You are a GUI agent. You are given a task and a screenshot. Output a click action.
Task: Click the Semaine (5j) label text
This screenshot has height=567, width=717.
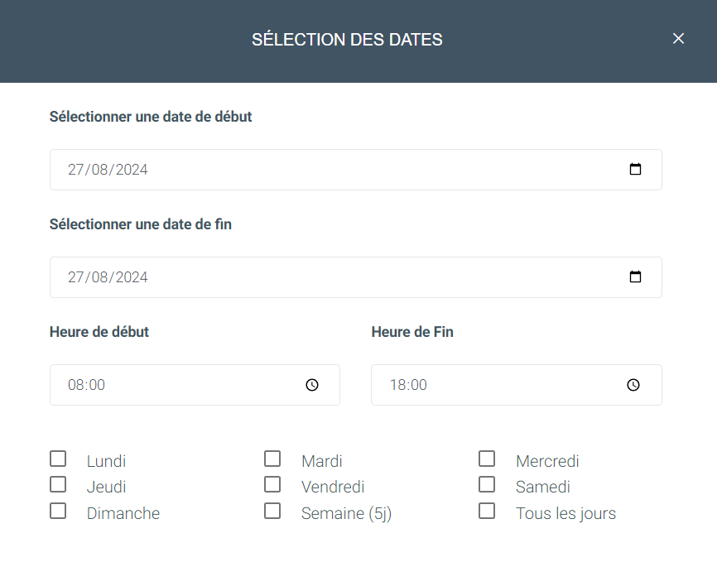pos(346,513)
